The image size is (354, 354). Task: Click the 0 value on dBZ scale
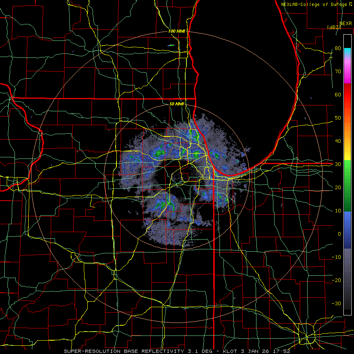pos(339,234)
